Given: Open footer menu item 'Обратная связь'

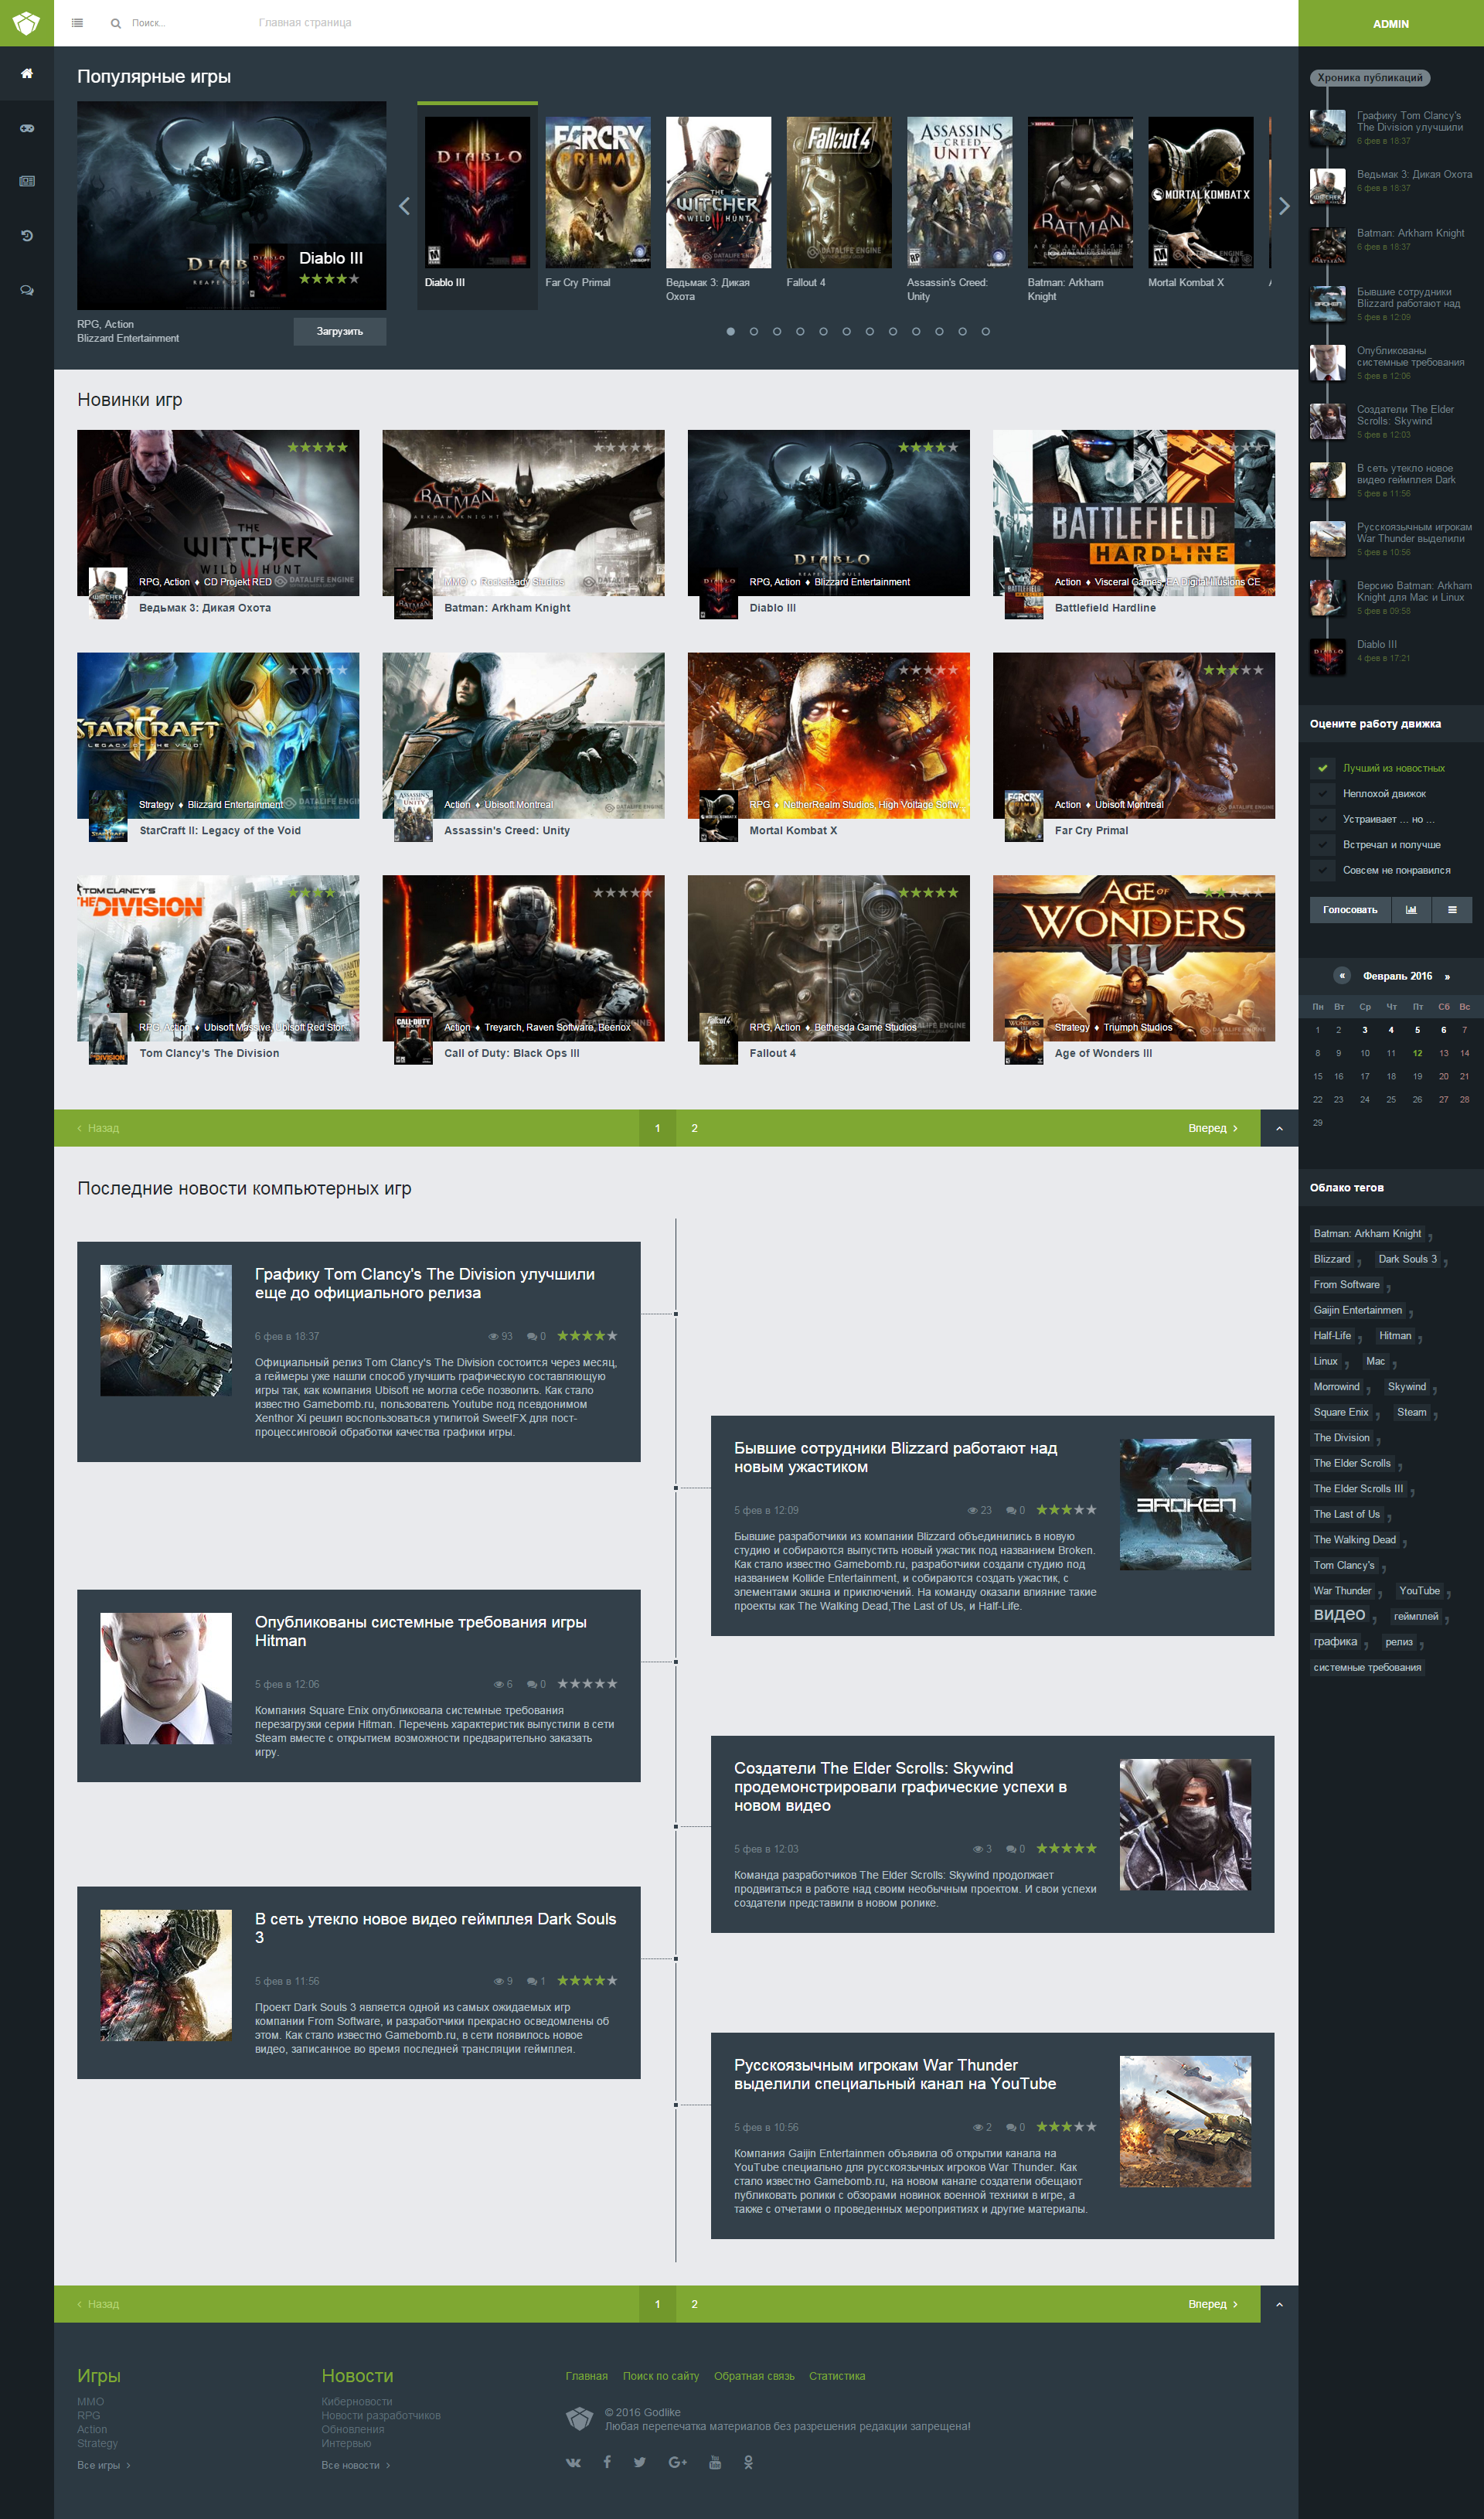Looking at the screenshot, I should coord(754,2376).
